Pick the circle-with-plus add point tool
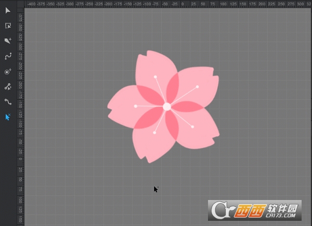Image resolution: width=312 pixels, height=226 pixels. pos(8,72)
